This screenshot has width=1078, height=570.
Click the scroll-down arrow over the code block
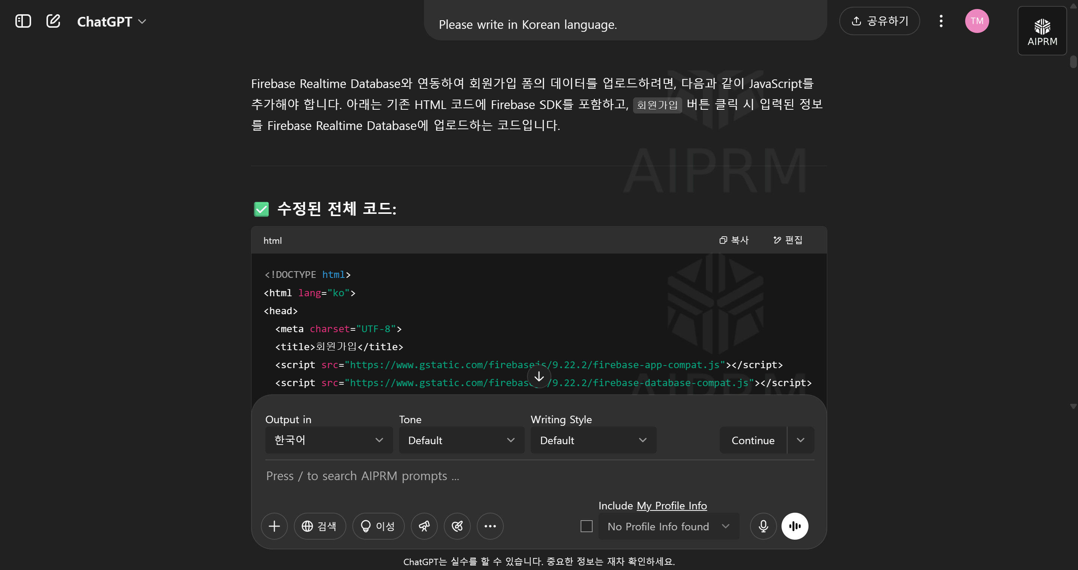pos(538,377)
